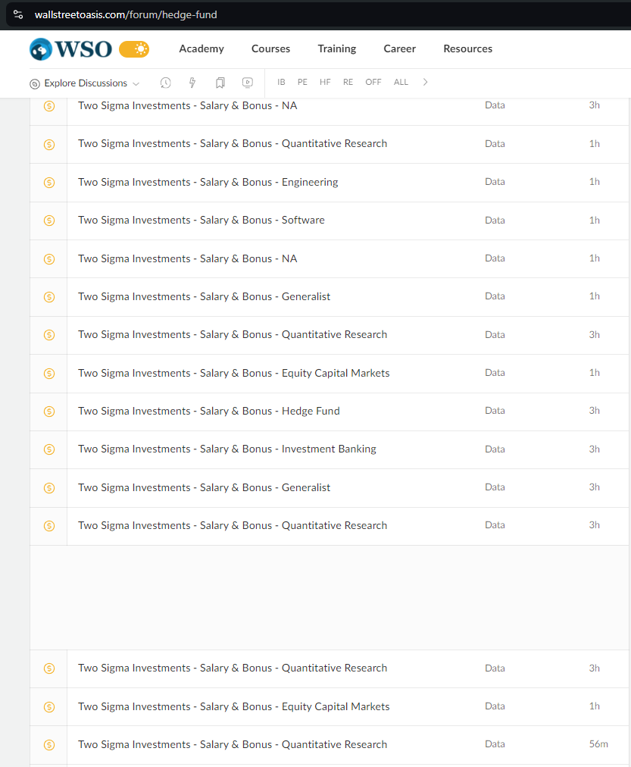Image resolution: width=631 pixels, height=767 pixels.
Task: Click coin icon beside the 1h Generalist thread
Action: (x=49, y=297)
